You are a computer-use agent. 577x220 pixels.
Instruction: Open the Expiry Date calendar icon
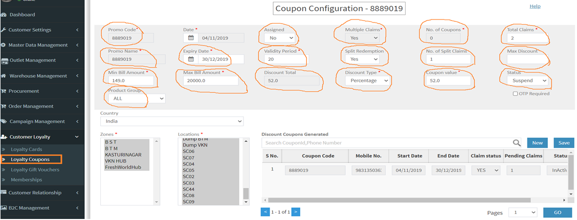(191, 59)
